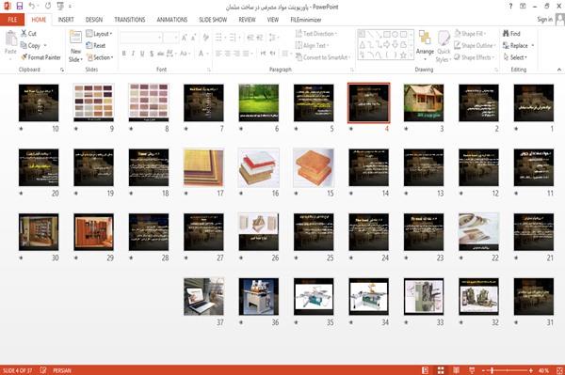Click the Format Painter tool
Viewport: 565px width, 375px height.
pyautogui.click(x=40, y=57)
